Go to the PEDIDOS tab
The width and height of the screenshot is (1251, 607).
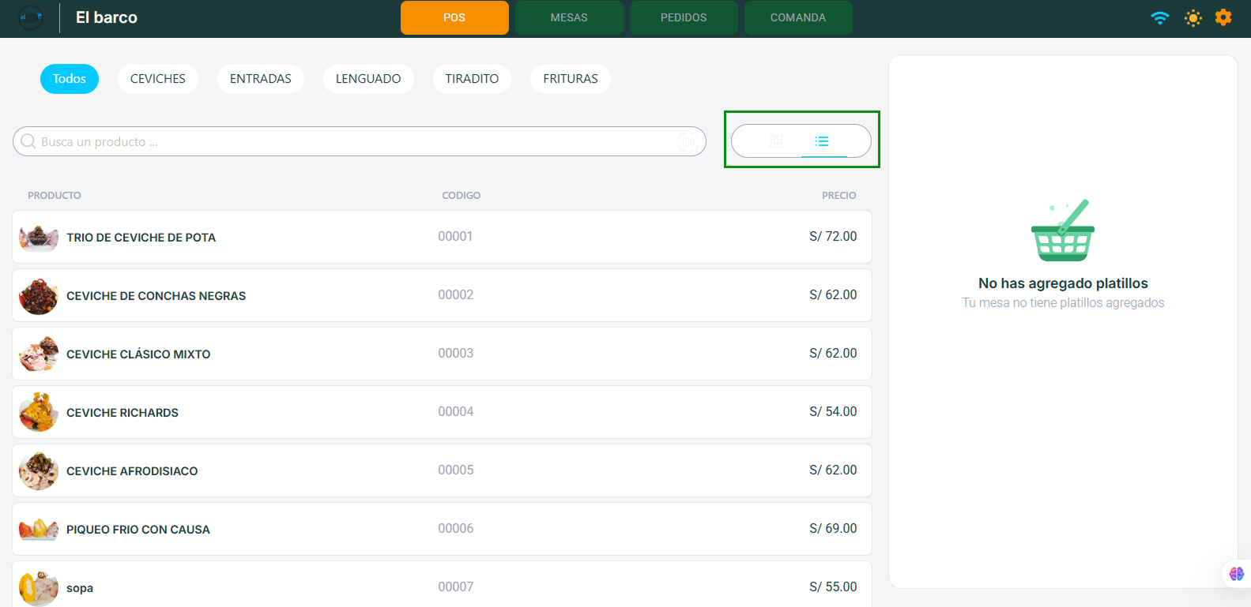(x=684, y=17)
